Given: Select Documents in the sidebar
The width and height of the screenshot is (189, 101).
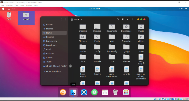Looking at the screenshot, I should tap(54, 41).
